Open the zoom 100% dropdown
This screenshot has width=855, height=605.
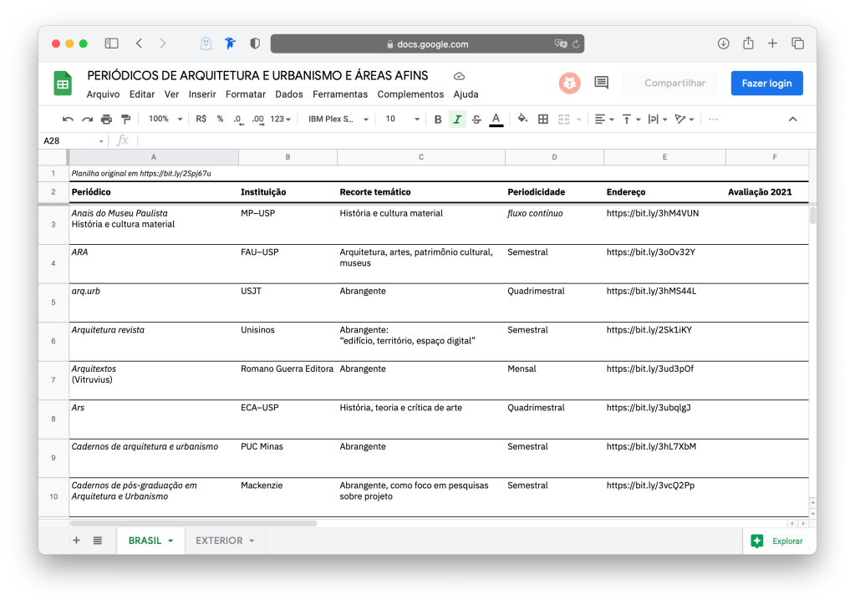click(x=165, y=119)
